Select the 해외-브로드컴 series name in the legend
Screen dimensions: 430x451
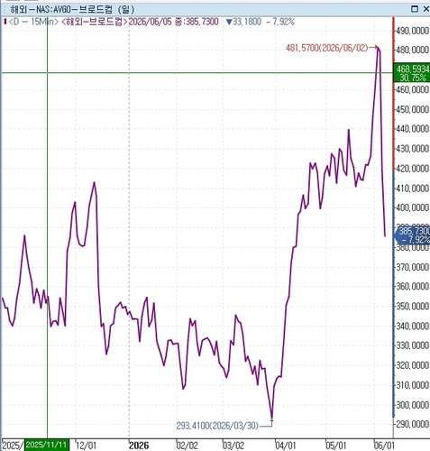click(x=95, y=22)
